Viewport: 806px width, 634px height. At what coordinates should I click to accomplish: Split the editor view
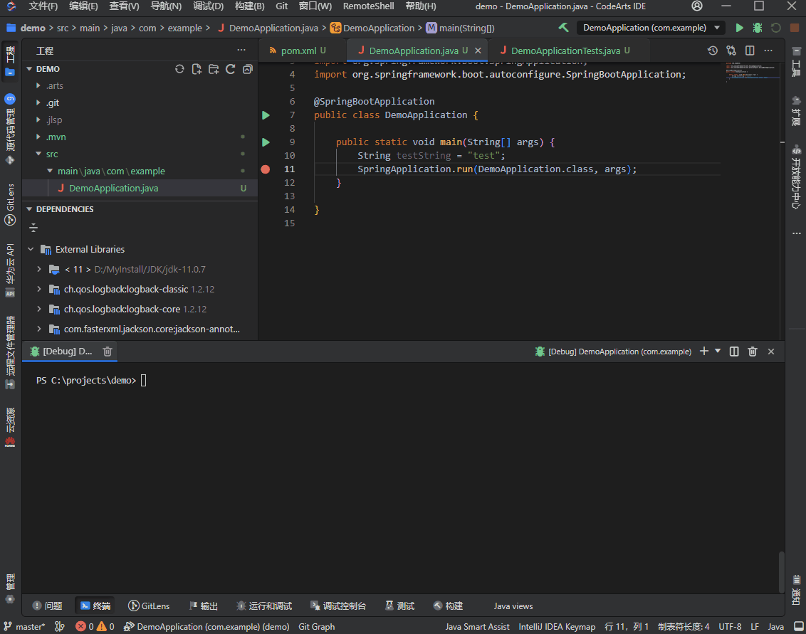(750, 51)
